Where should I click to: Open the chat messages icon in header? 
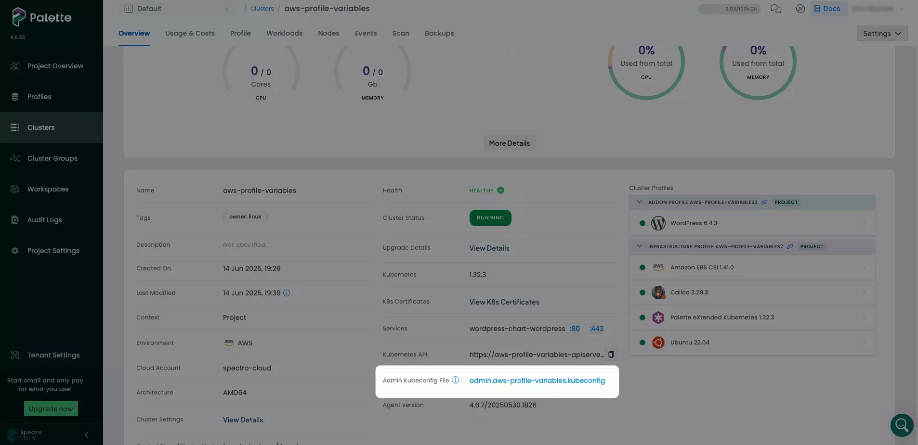[775, 9]
